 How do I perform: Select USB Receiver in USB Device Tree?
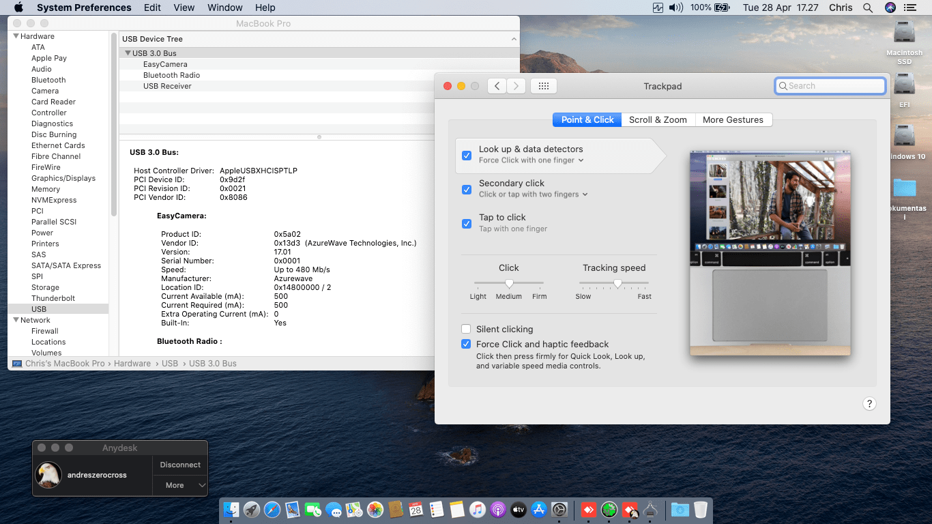tap(167, 86)
